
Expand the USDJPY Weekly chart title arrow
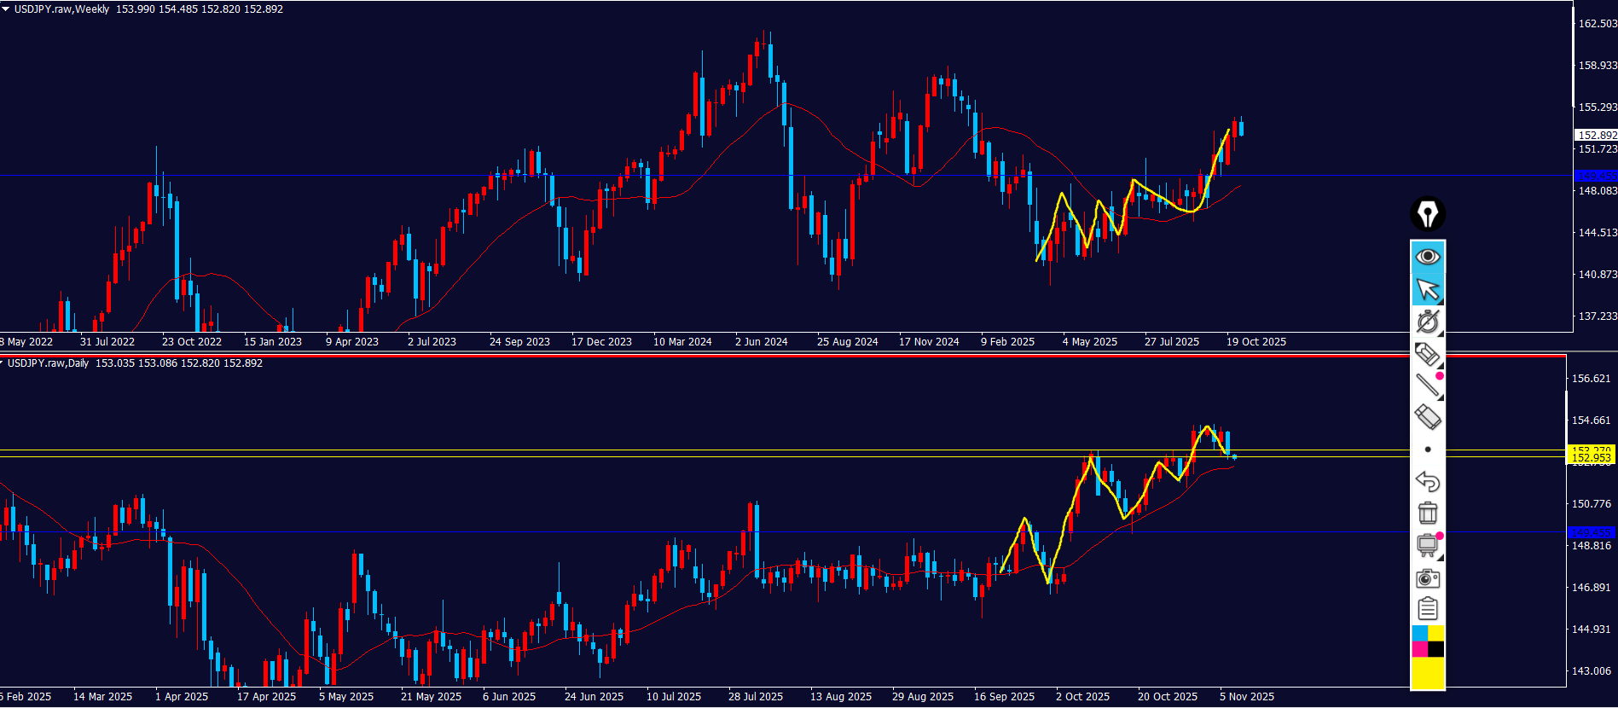point(5,9)
